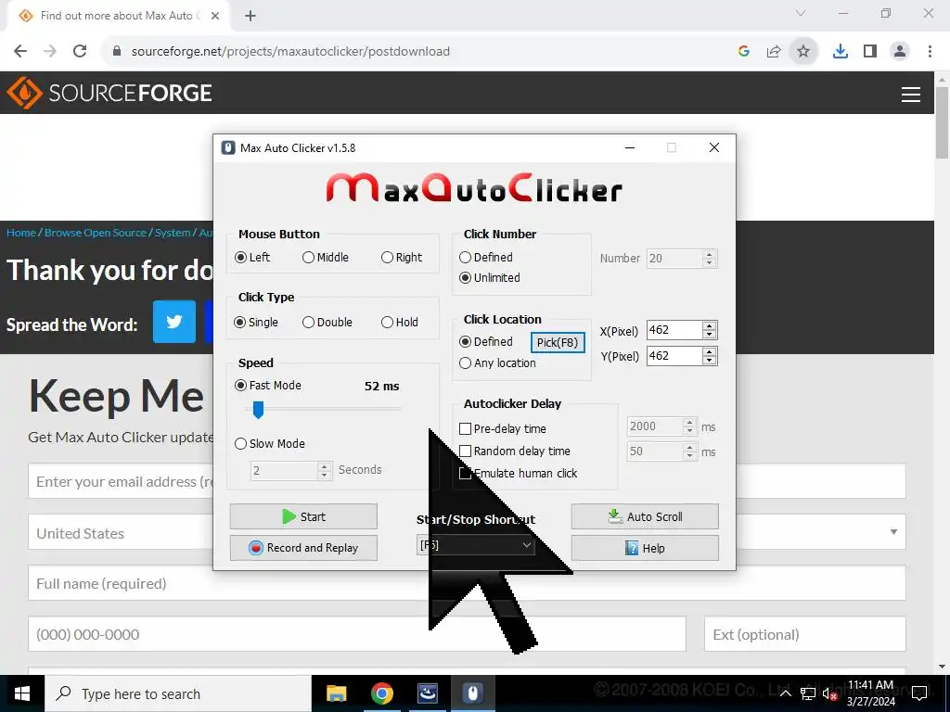Bookmark this page with the star icon

[803, 52]
